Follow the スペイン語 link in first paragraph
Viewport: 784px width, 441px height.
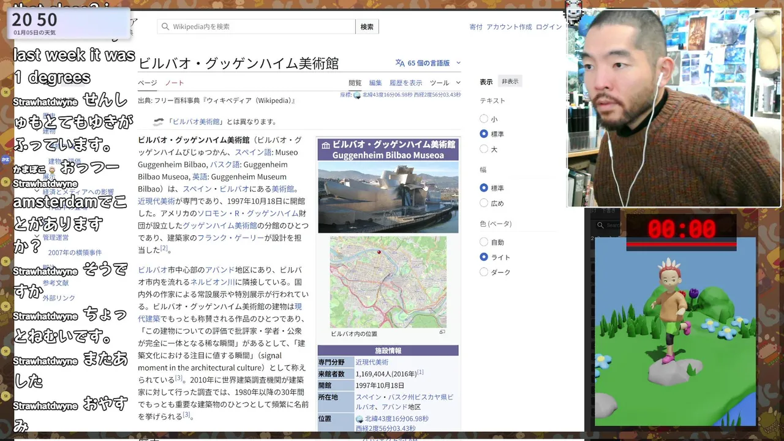coord(253,152)
